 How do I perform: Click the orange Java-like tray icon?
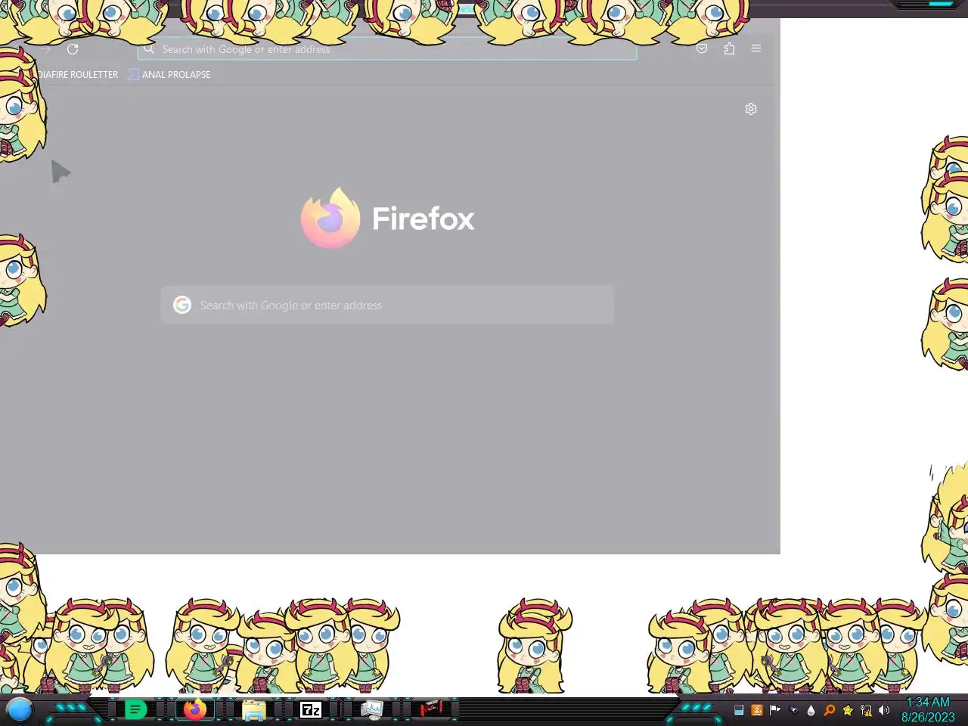[757, 710]
